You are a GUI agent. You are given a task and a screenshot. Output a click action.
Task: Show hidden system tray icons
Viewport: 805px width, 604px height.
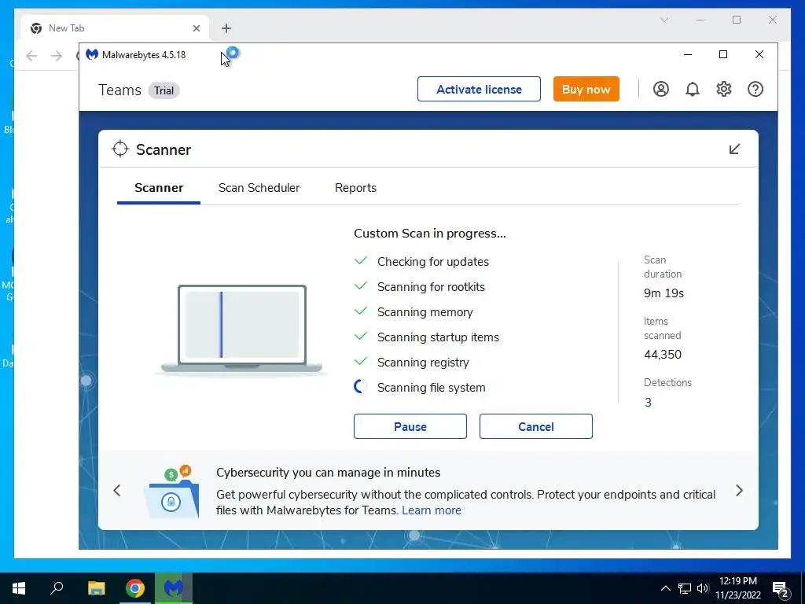coord(665,588)
